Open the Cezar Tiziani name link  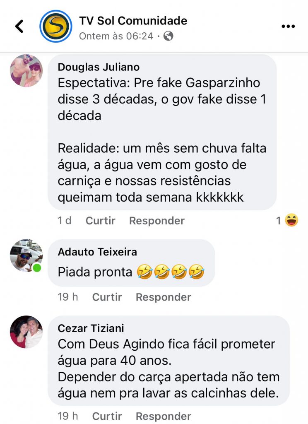tap(91, 328)
